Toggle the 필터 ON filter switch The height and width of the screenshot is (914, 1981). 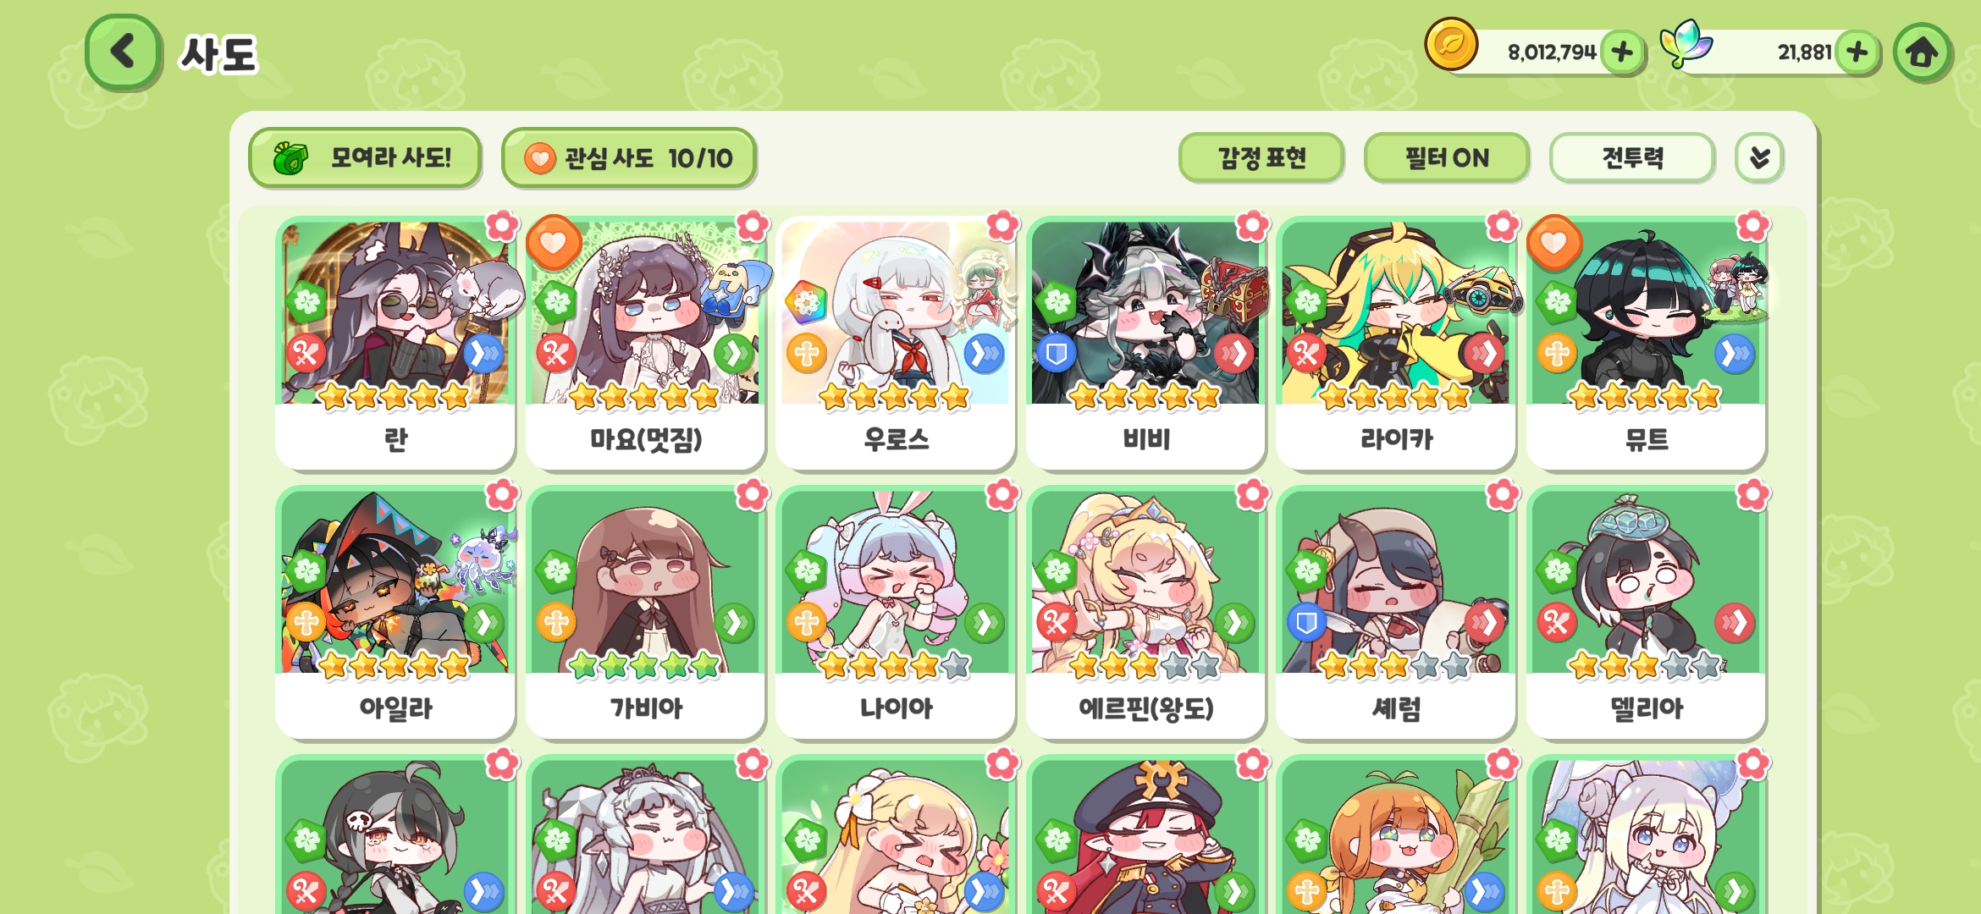[x=1446, y=157]
